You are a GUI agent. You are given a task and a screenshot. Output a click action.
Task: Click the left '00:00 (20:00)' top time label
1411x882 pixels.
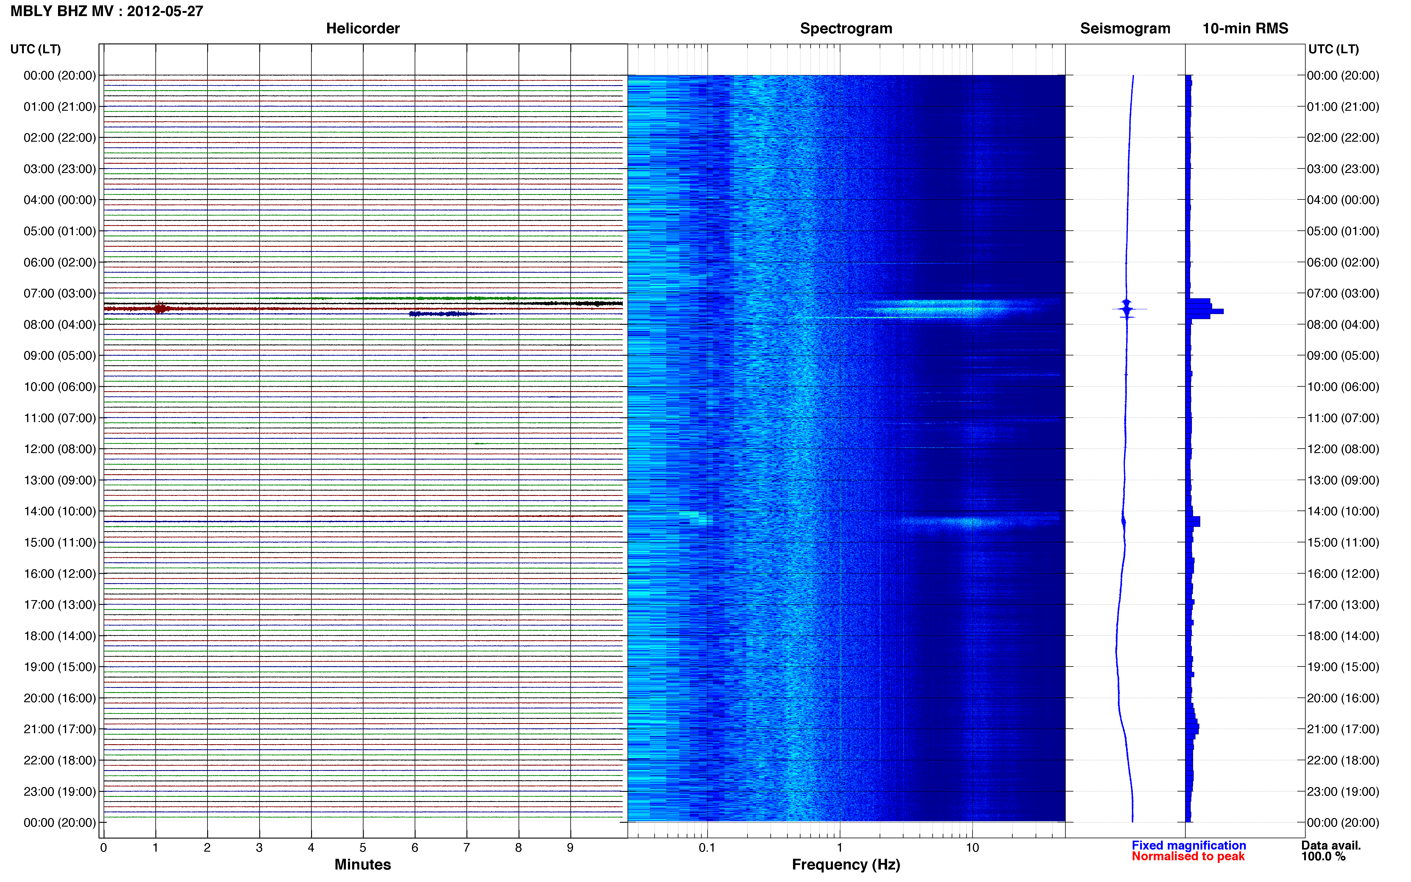[60, 75]
